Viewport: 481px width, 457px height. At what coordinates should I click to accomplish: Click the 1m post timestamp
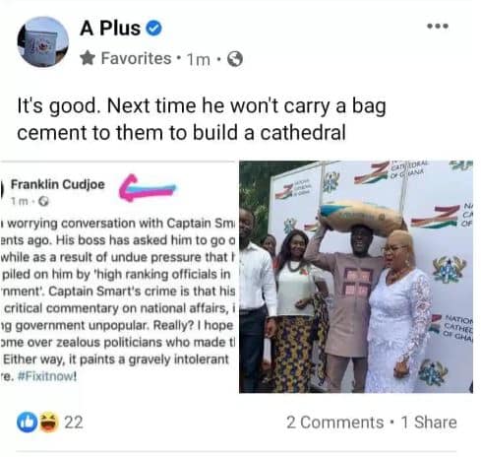[x=198, y=59]
